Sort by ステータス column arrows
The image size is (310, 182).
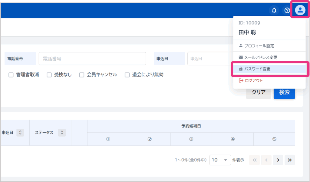click(x=62, y=133)
